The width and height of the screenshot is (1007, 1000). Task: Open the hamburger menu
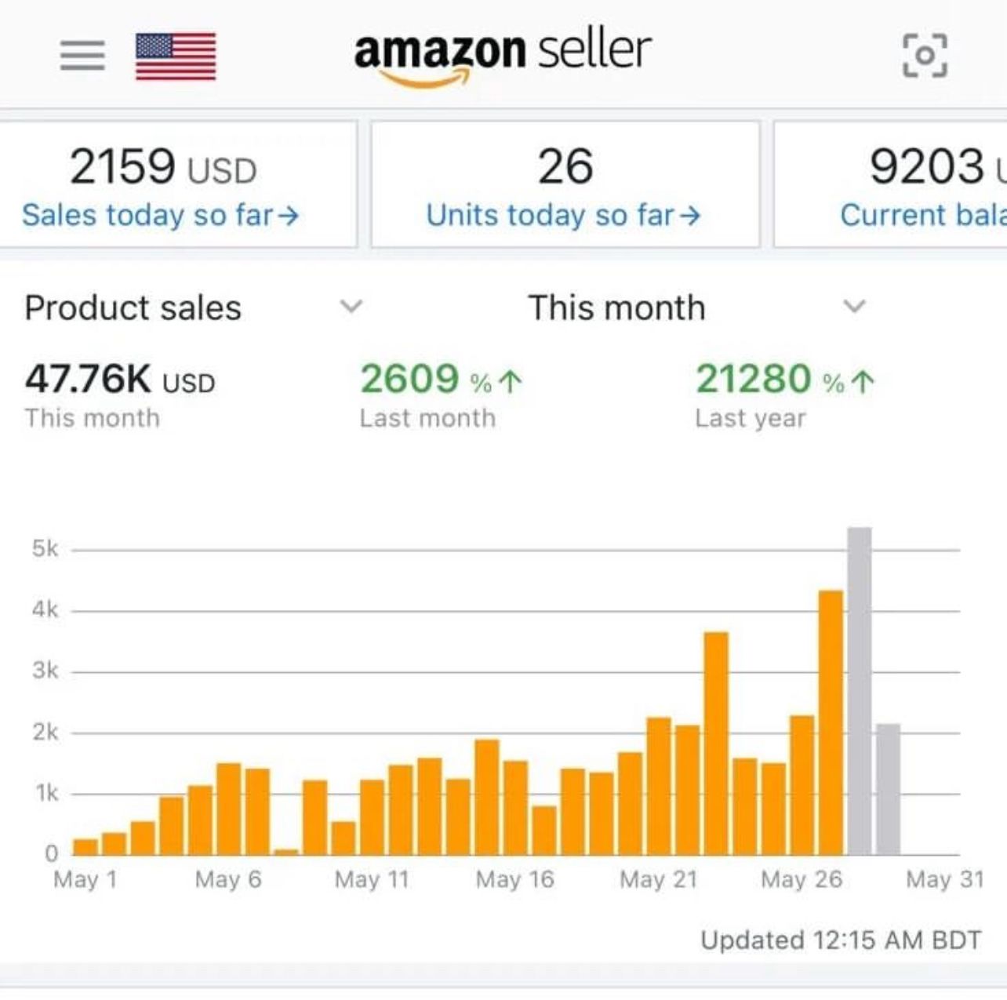coord(82,56)
